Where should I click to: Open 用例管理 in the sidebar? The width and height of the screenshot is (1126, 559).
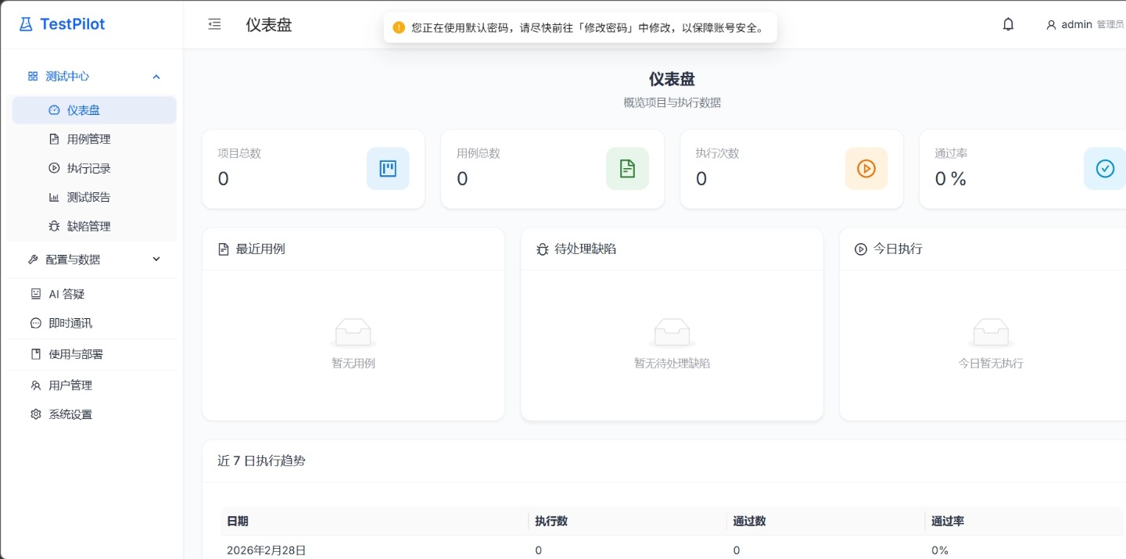pos(94,139)
